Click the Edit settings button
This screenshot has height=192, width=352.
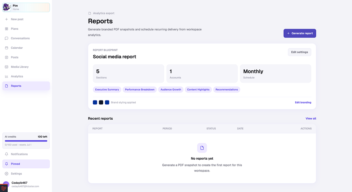[x=299, y=52]
